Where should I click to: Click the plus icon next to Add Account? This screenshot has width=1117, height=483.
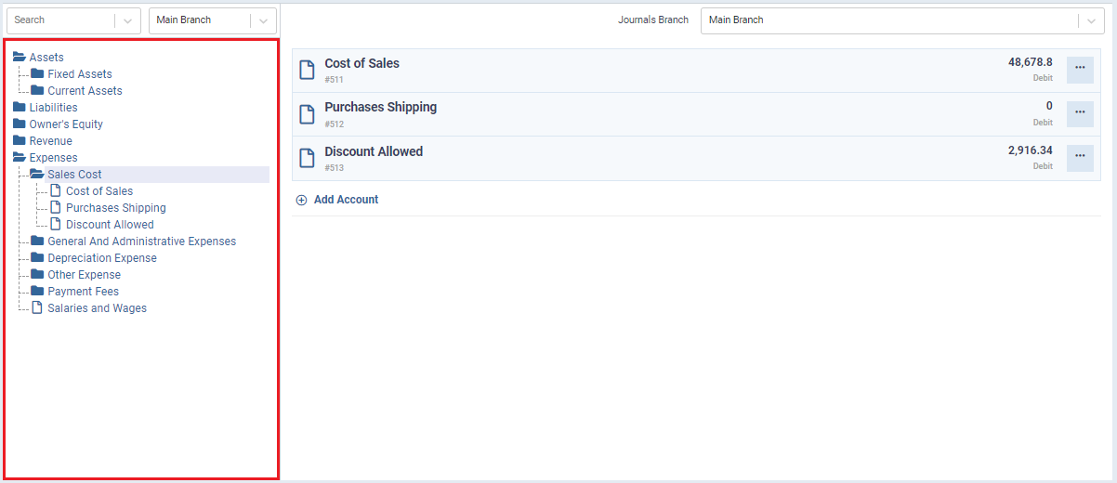(x=301, y=200)
